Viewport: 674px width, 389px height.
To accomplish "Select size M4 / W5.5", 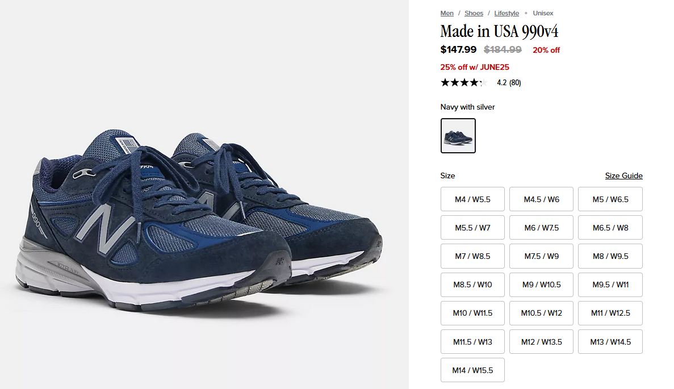I will (x=472, y=199).
